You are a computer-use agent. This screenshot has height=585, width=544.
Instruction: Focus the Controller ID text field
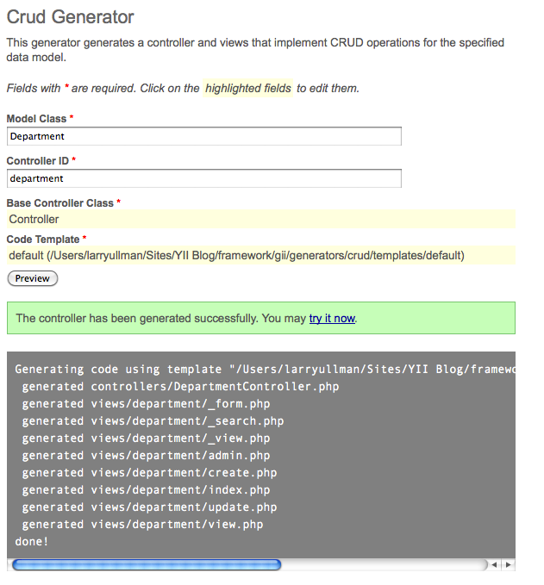[204, 178]
